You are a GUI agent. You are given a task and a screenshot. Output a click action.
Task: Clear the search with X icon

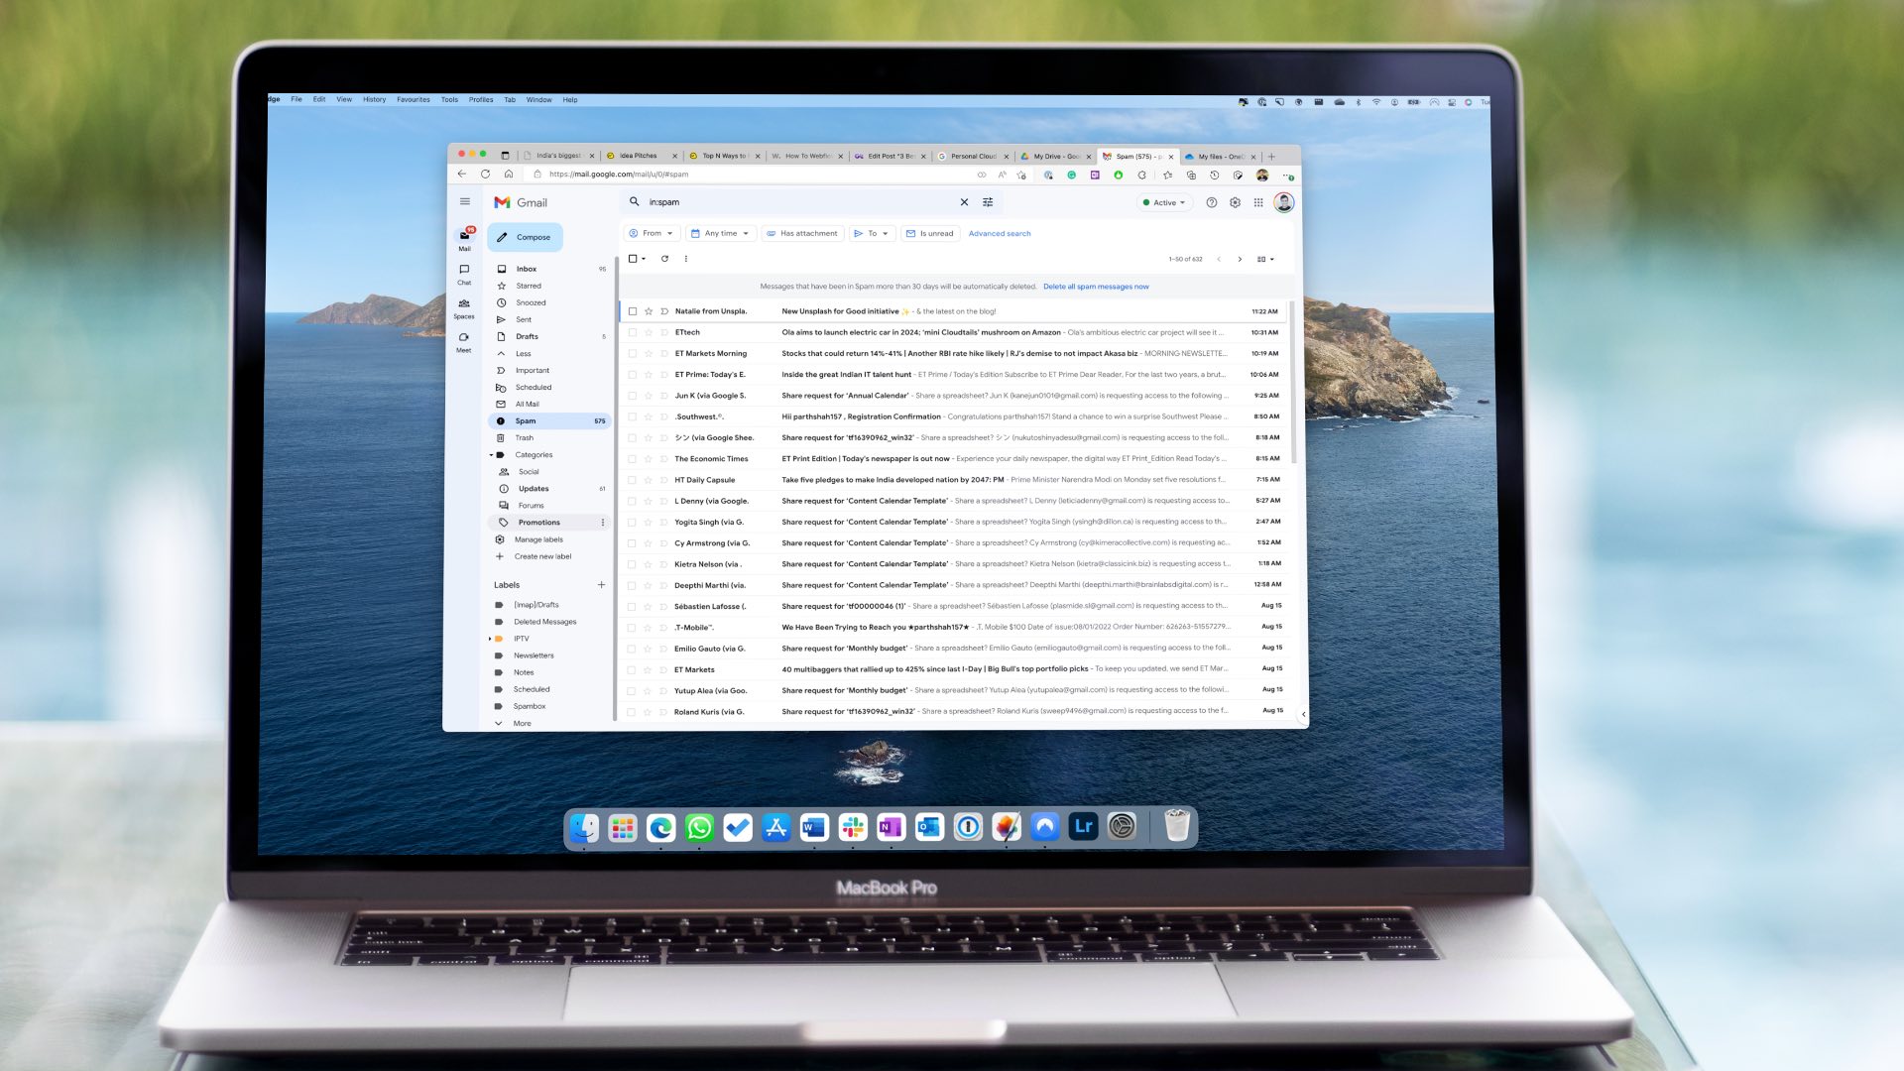point(964,202)
